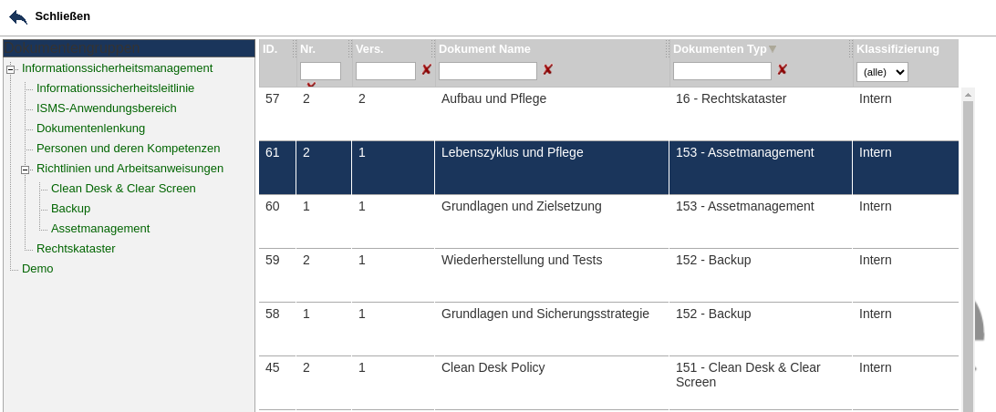Viewport: 996px width, 412px height.
Task: Open the Demo tree link
Action: [37, 268]
